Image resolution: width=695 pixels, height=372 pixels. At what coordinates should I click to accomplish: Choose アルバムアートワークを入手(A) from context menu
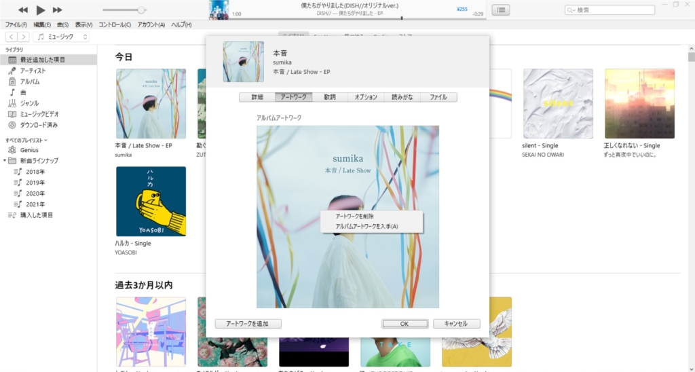coord(371,226)
